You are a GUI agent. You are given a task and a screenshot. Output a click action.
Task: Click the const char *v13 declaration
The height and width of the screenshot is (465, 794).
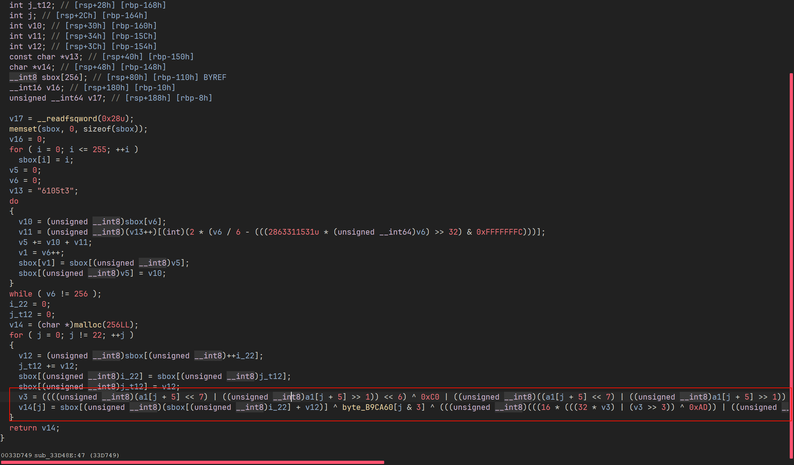click(x=46, y=57)
